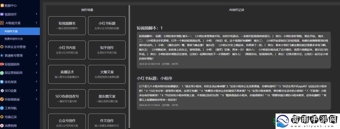Screen dimensions: 340x129
Task: Open the 知乎创作 scene card
Action: [107, 50]
